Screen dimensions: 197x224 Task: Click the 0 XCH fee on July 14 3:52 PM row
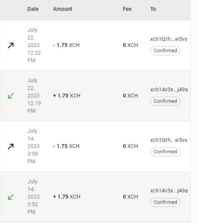pyautogui.click(x=130, y=197)
